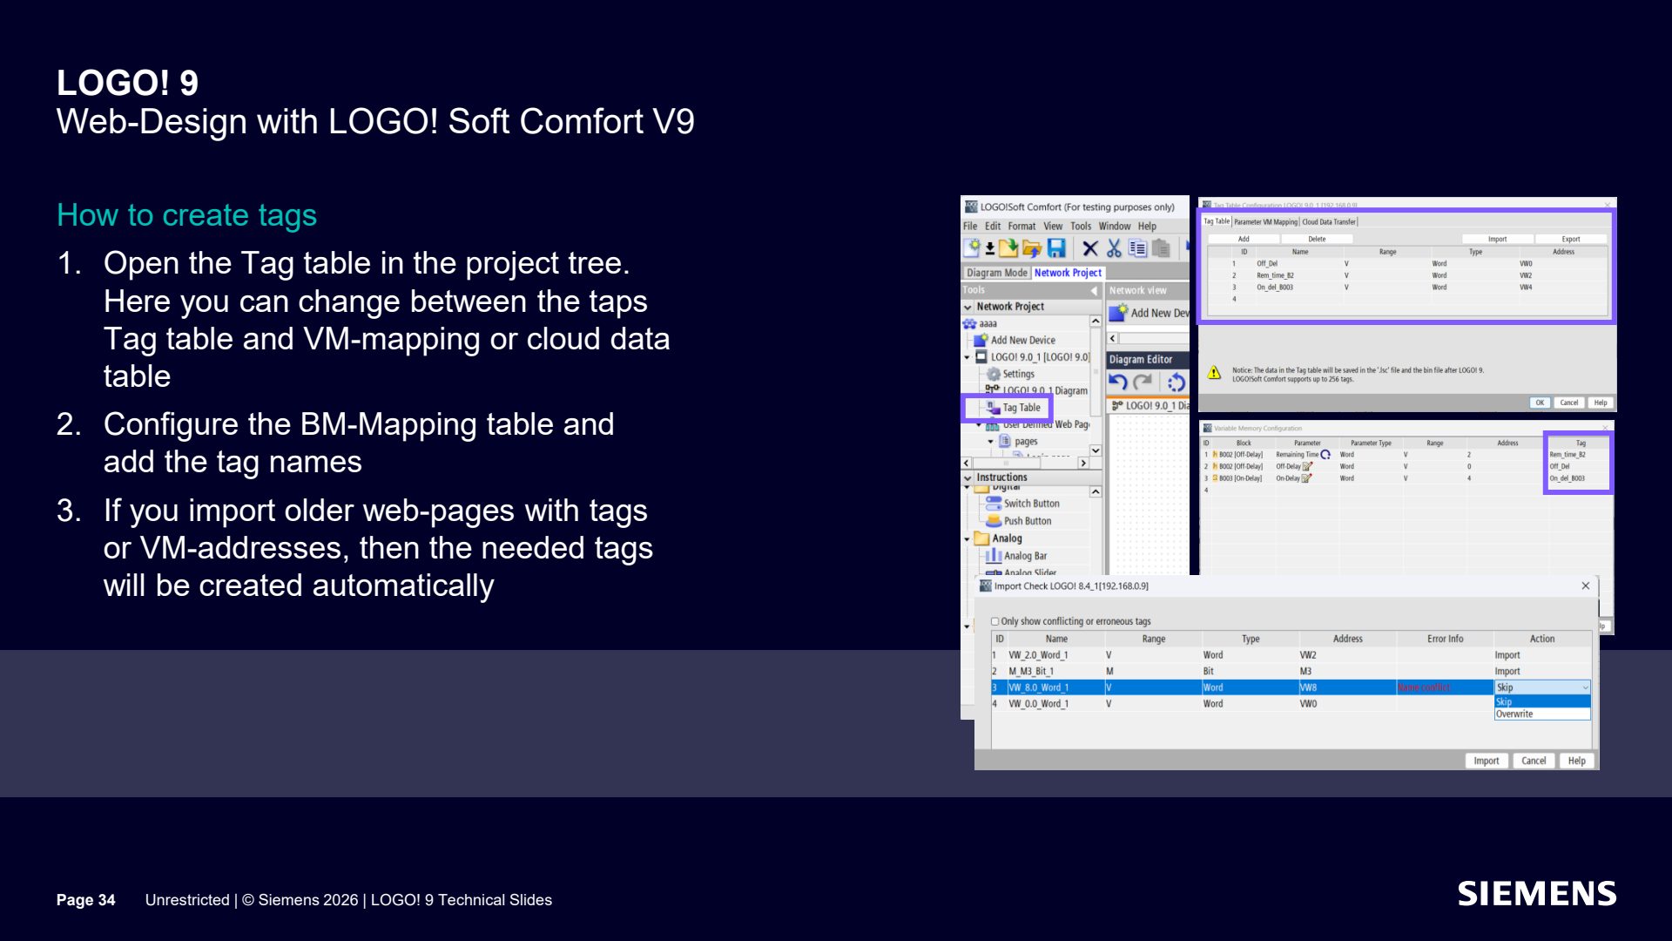
Task: Select the Cloud Data Transfer tab
Action: [x=1329, y=221]
